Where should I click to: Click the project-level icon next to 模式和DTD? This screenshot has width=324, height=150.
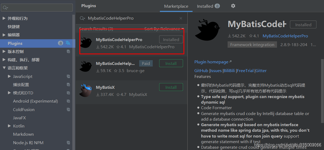[x=69, y=93]
